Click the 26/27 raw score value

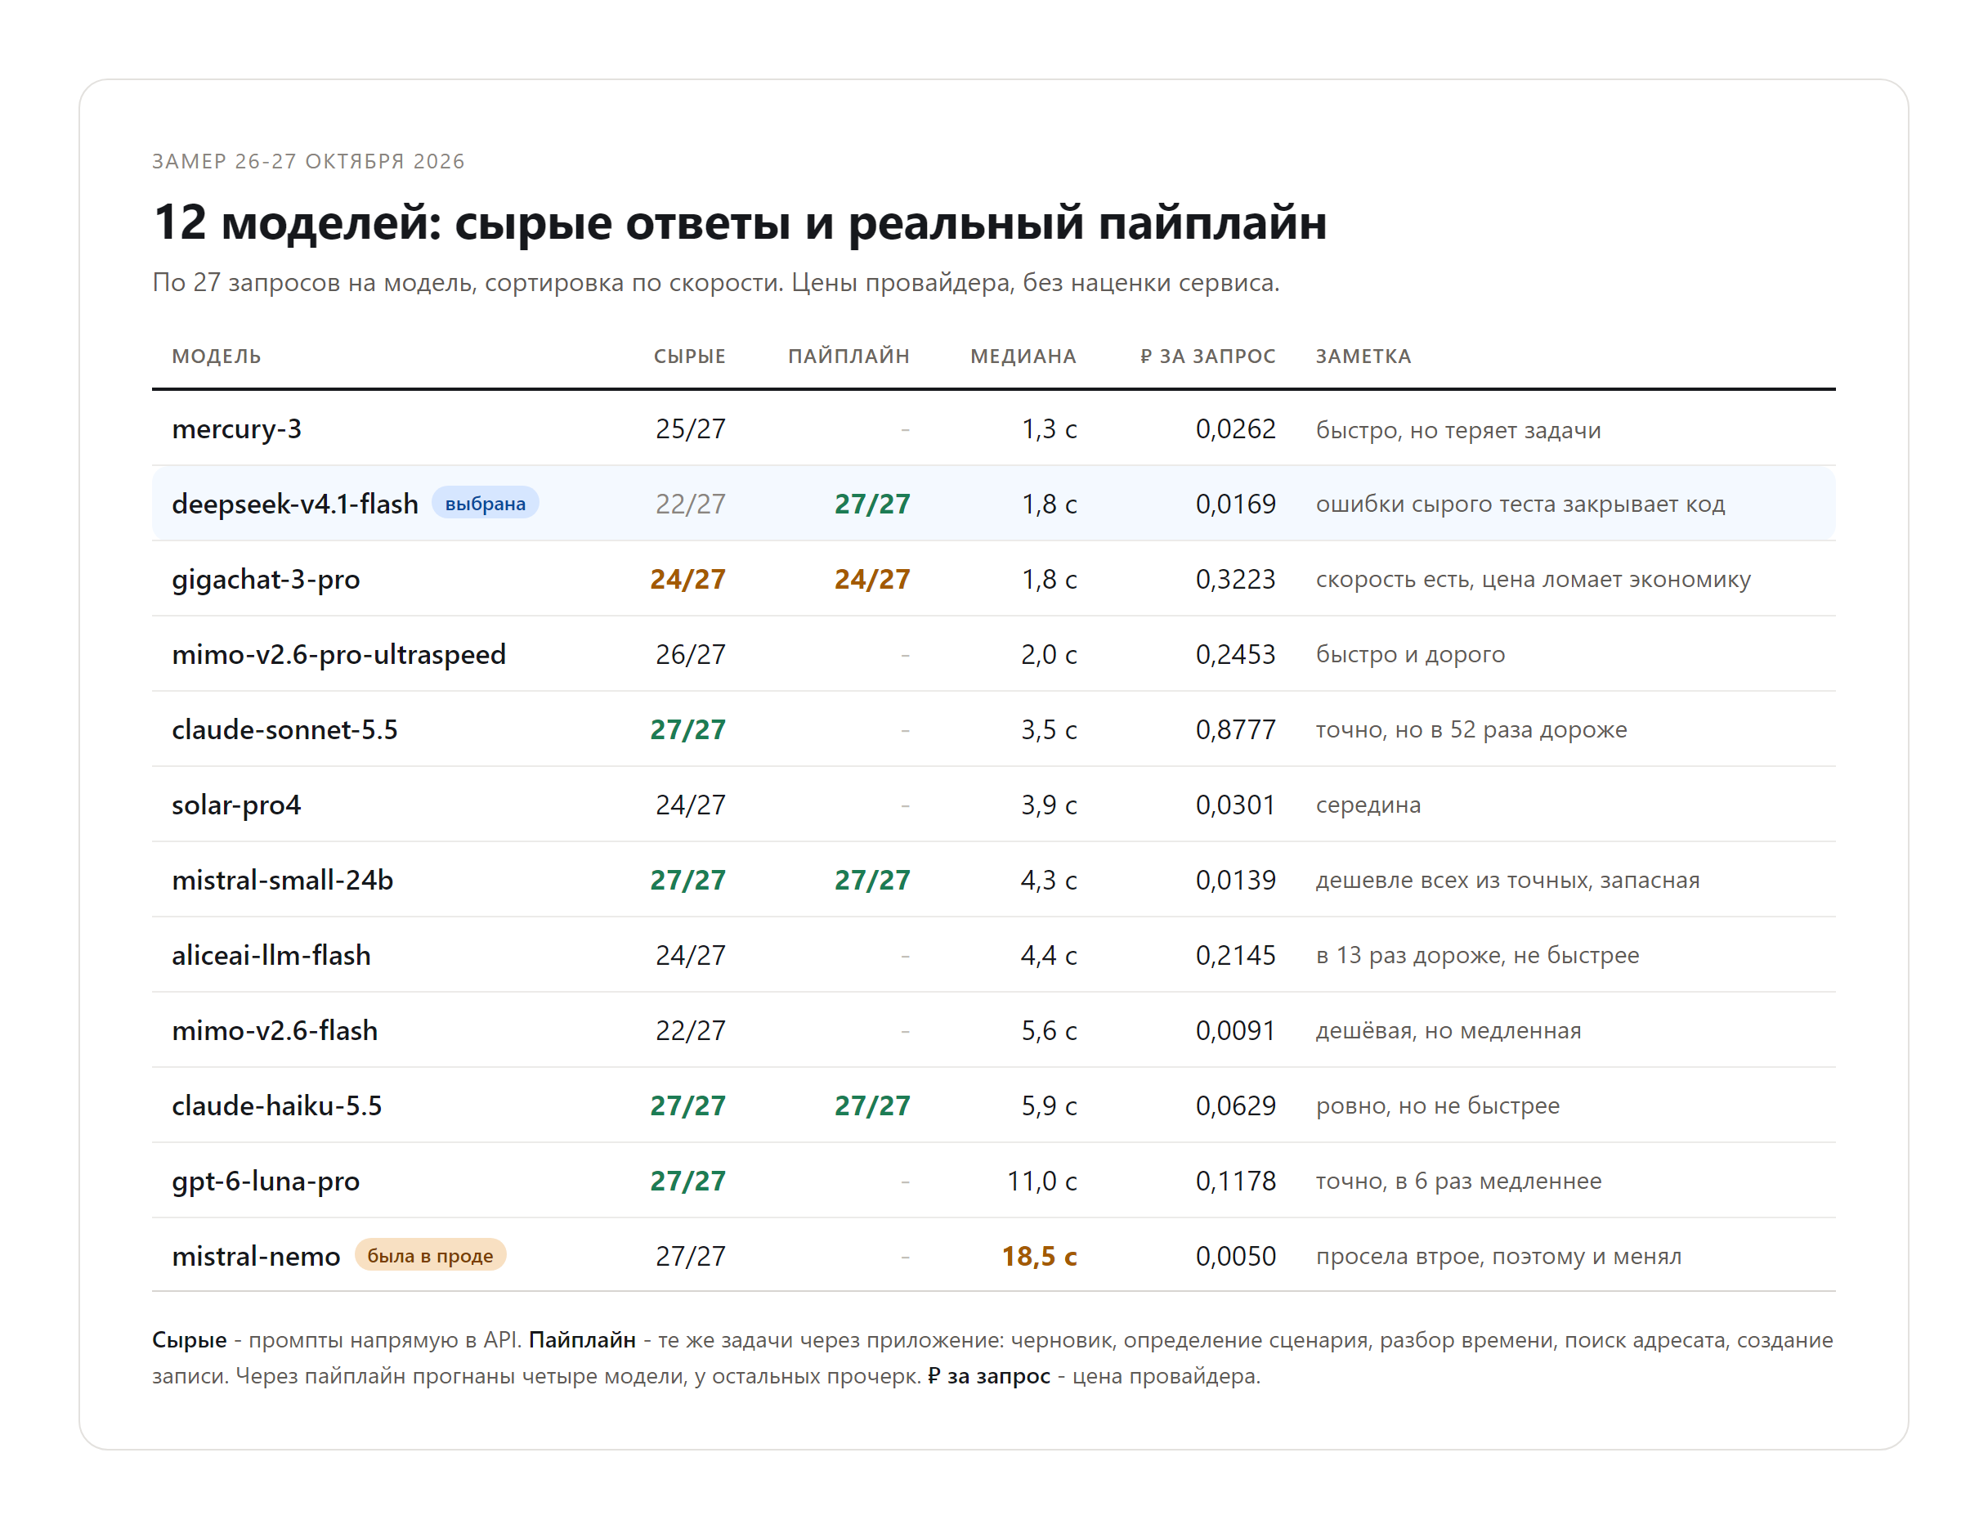coord(691,654)
